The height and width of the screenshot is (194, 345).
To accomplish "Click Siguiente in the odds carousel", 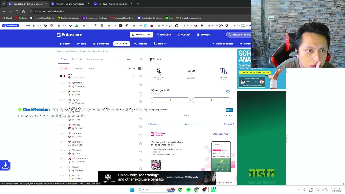I will click(x=229, y=124).
